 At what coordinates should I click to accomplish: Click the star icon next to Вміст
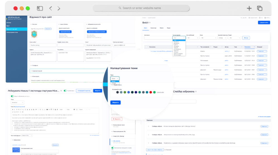pos(150,23)
